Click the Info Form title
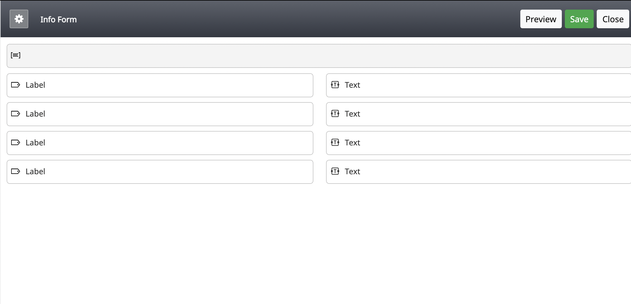This screenshot has height=304, width=631. click(59, 19)
